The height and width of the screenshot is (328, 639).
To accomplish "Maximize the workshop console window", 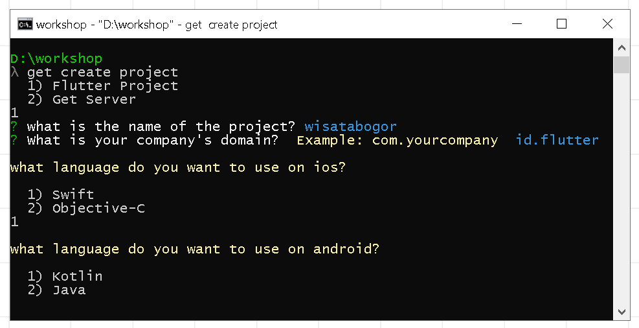I will click(x=561, y=24).
